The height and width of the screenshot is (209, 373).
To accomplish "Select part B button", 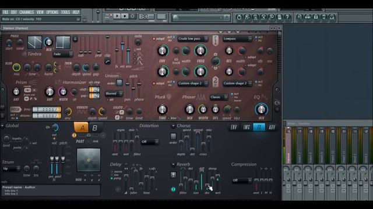I will (x=94, y=128).
